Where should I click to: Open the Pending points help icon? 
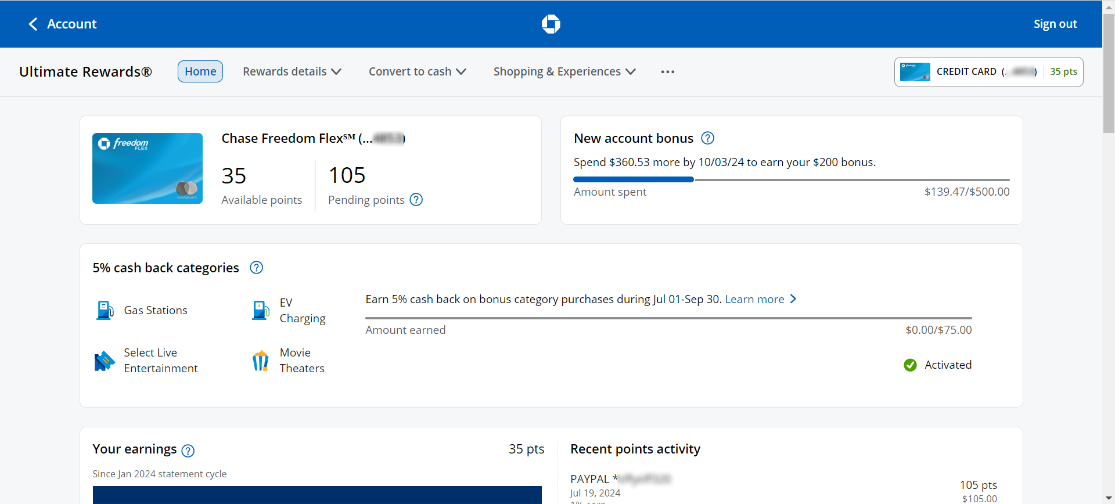pyautogui.click(x=416, y=200)
